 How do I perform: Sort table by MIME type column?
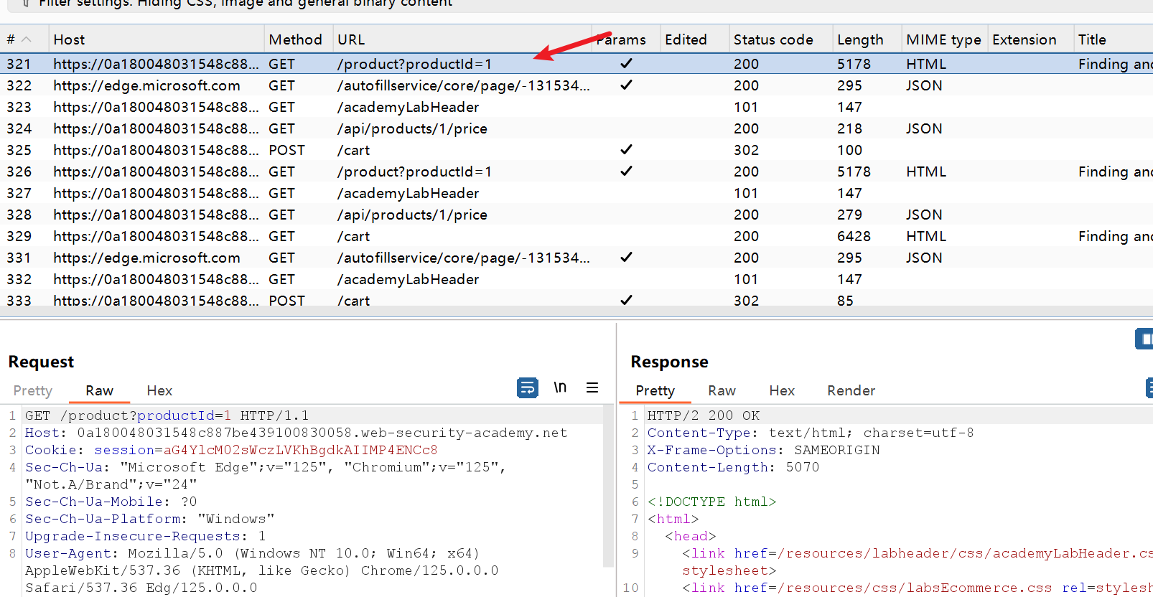tap(943, 39)
